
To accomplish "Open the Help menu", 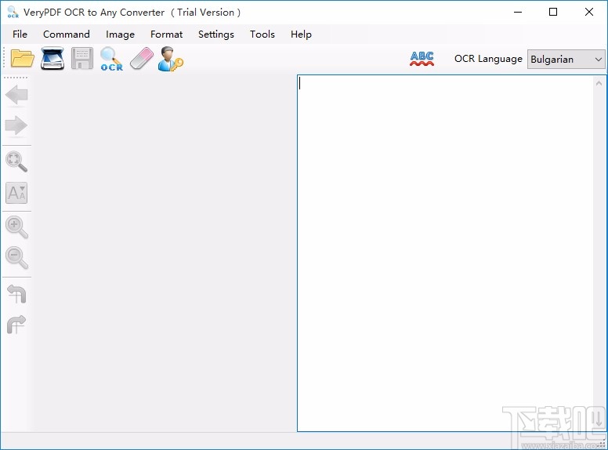I will [x=301, y=34].
